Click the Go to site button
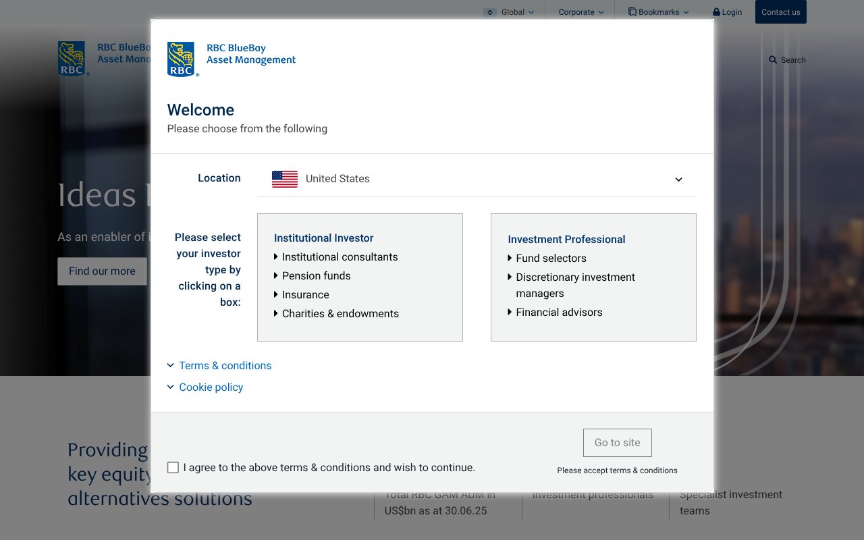 tap(617, 443)
